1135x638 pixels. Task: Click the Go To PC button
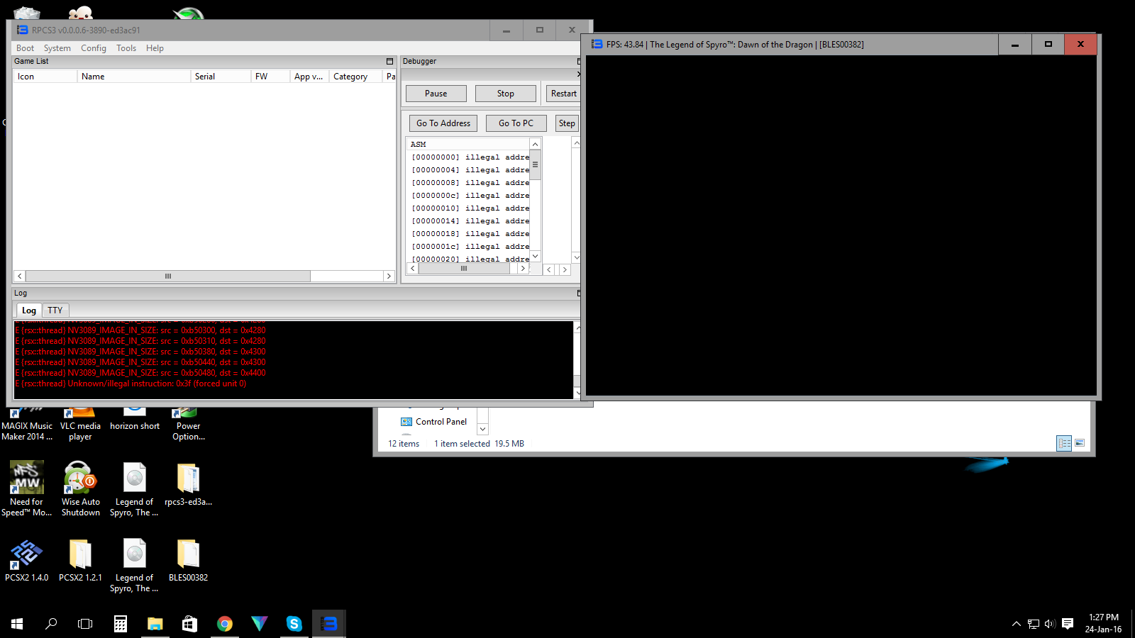click(x=516, y=123)
